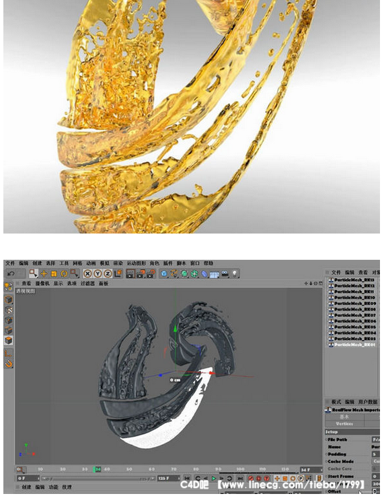Click the timeline Play button
The image size is (382, 496).
214,479
